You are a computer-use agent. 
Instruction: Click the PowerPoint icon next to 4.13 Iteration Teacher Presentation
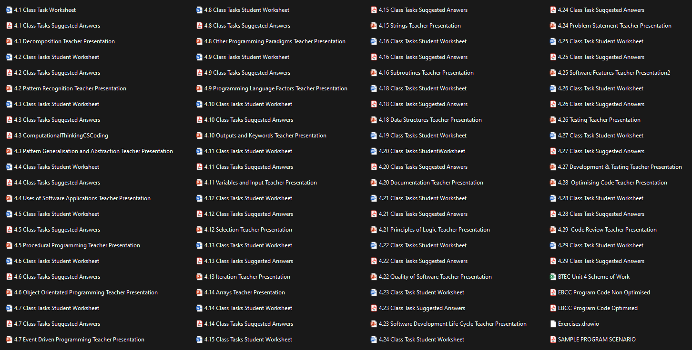pos(199,276)
